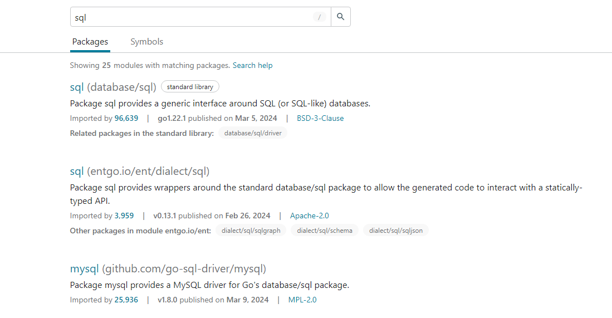Click the v1.8.0 version text
Viewport: 612px width, 318px height.
tap(168, 300)
